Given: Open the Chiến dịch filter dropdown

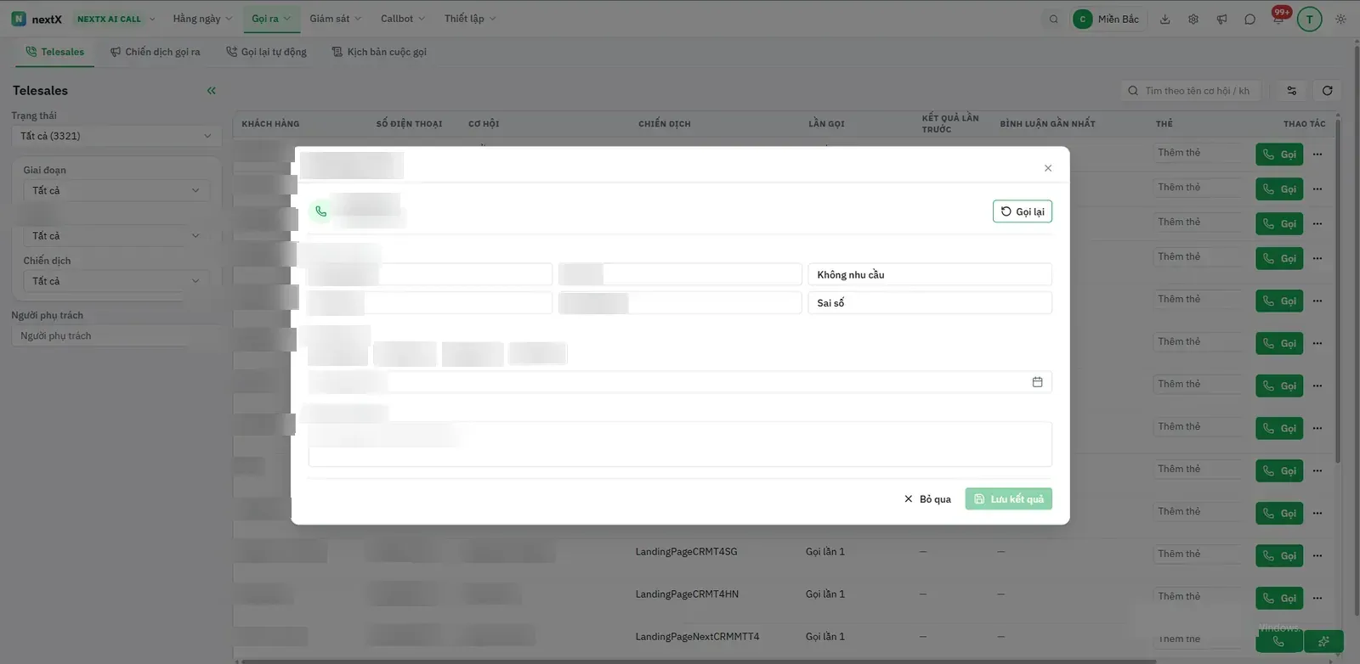Looking at the screenshot, I should [x=116, y=281].
